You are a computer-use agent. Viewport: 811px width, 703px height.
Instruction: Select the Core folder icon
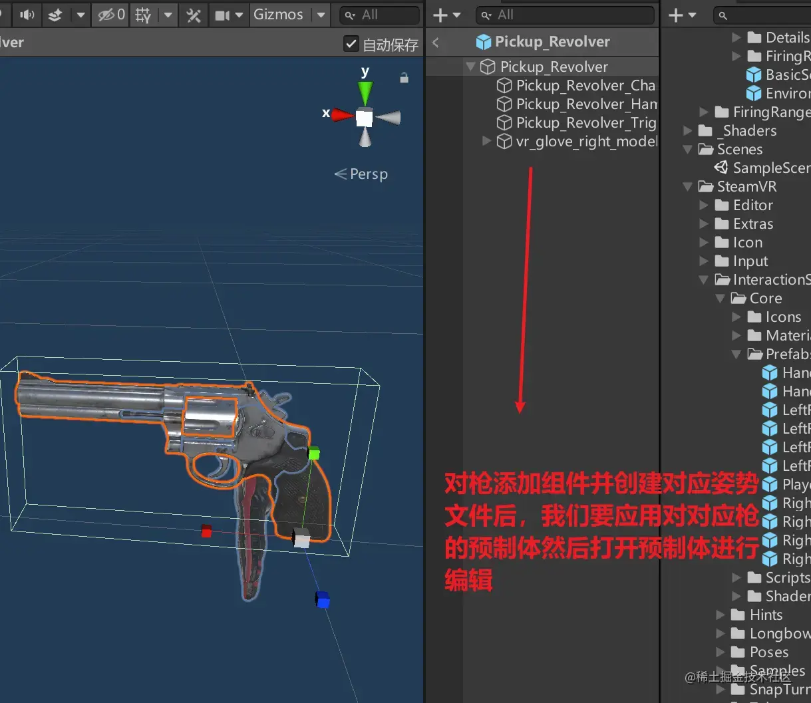coord(738,298)
